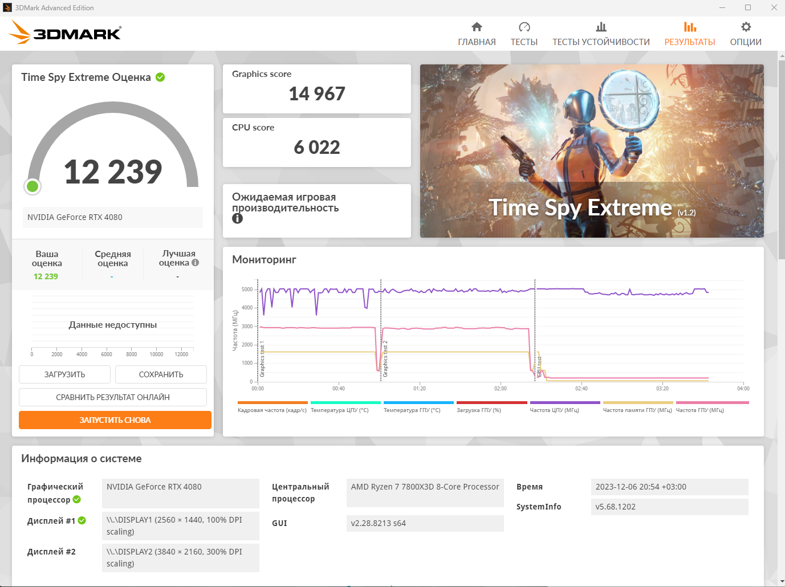The image size is (785, 587).
Task: Click the Graphics score value 14 967
Action: point(317,93)
